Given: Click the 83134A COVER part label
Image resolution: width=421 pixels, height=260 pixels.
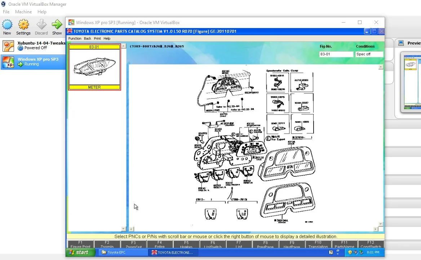Looking at the screenshot, I should click(281, 221).
